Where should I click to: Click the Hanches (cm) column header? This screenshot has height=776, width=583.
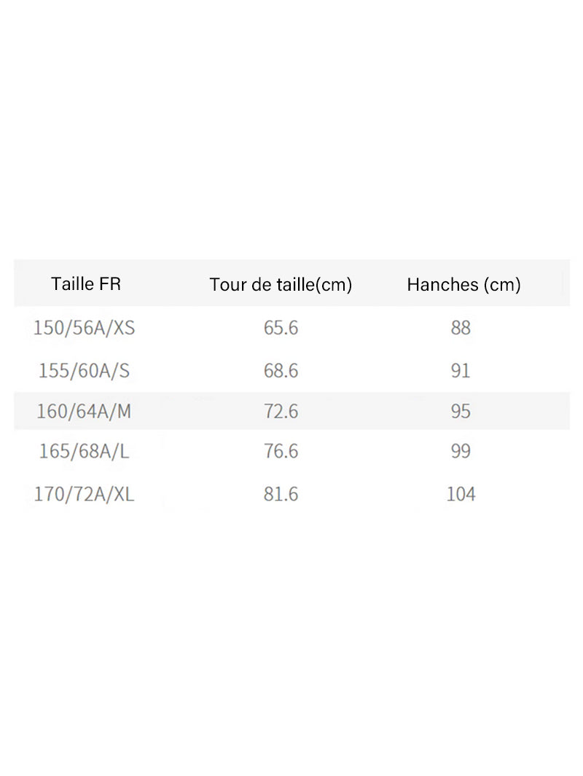(x=463, y=285)
